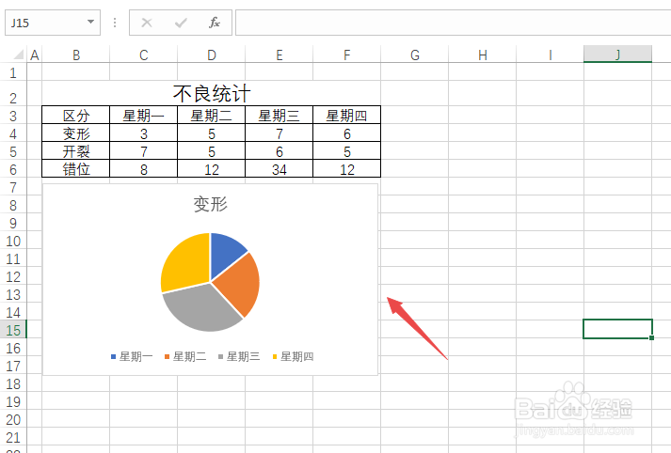Click the 星期四 table header cell
671x453 pixels.
tap(346, 116)
